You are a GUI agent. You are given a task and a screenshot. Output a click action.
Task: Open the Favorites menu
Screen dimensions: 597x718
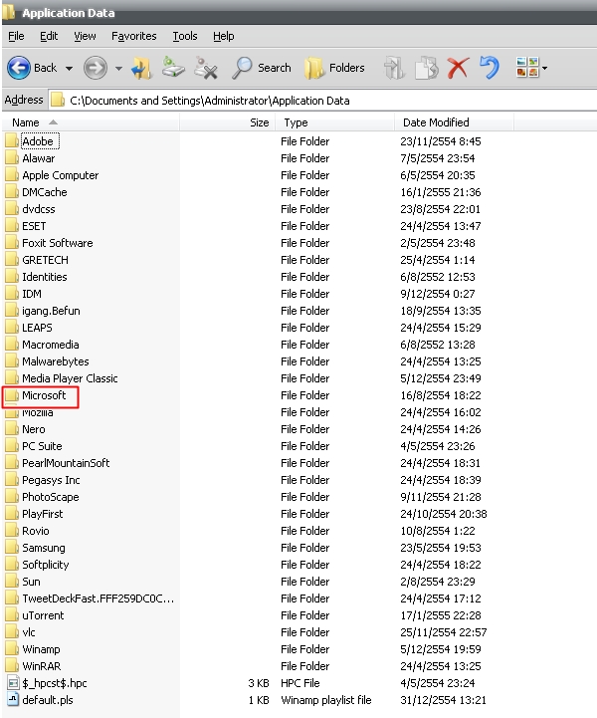(x=134, y=36)
